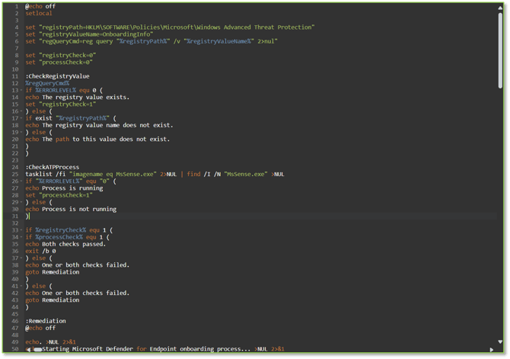Collapse the fold arrow on line 41
This screenshot has height=359, width=510.
pos(21,286)
